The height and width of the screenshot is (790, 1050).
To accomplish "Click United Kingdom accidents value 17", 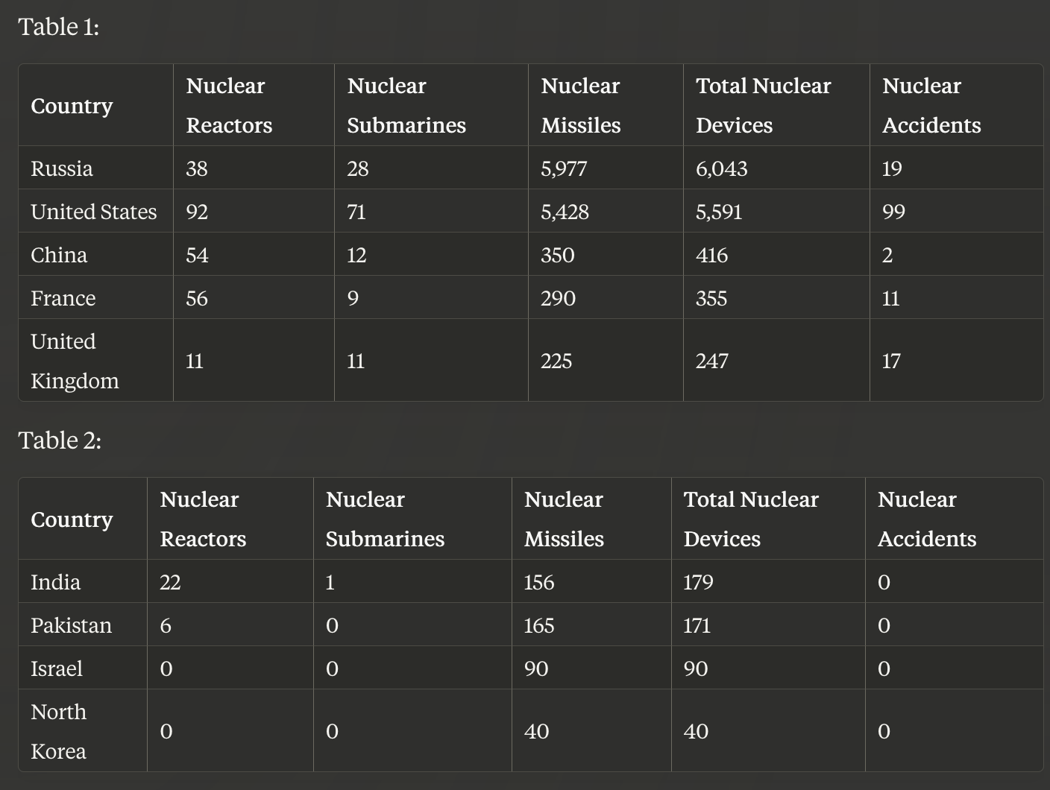I will click(891, 361).
